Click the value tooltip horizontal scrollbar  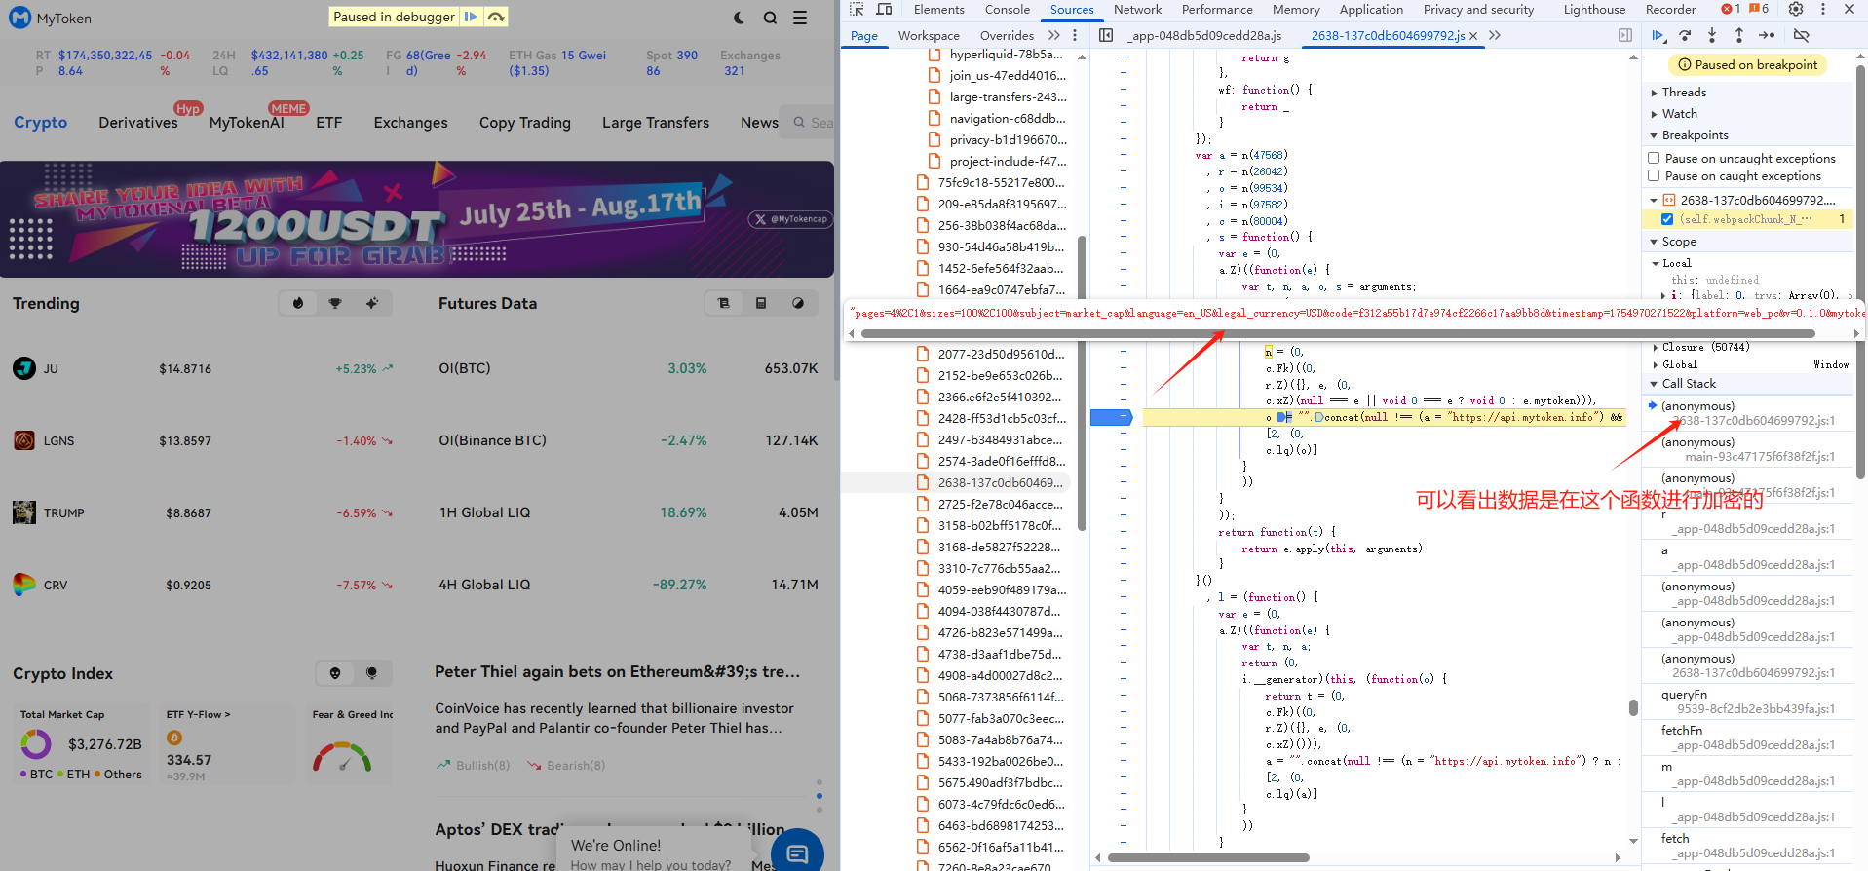click(x=1338, y=333)
